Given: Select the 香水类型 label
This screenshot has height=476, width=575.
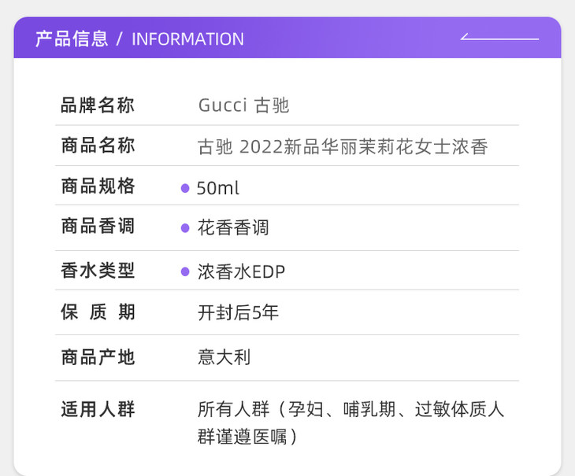Looking at the screenshot, I should click(x=98, y=271).
